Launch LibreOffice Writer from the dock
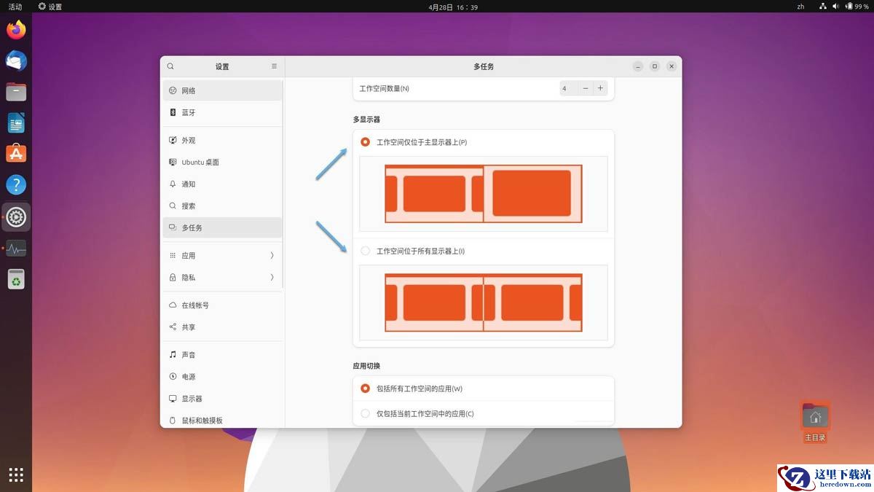Image resolution: width=874 pixels, height=492 pixels. (16, 123)
